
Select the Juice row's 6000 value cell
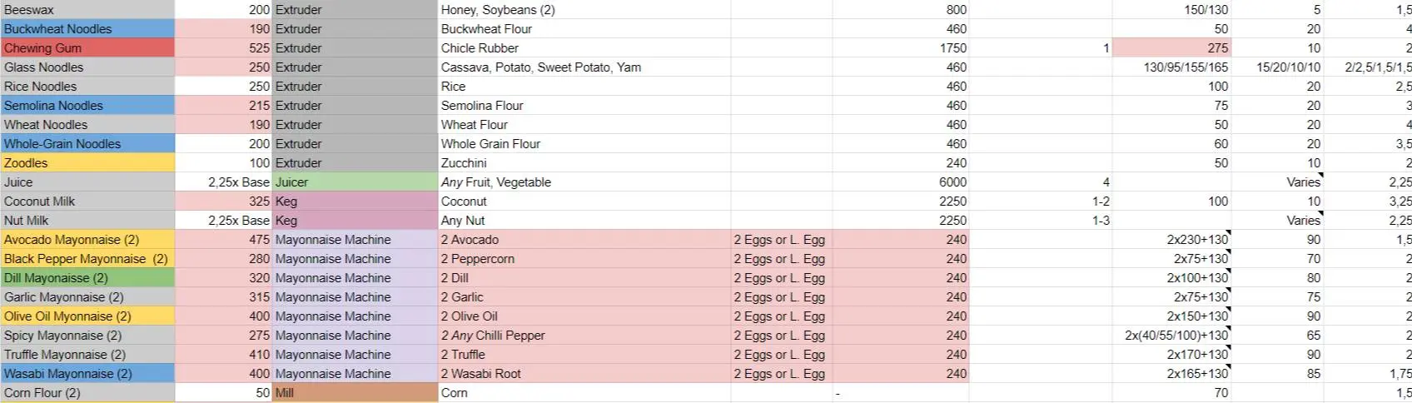click(x=901, y=182)
